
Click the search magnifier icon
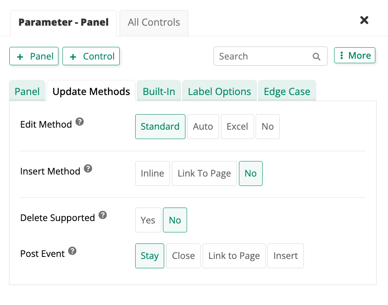pos(317,57)
